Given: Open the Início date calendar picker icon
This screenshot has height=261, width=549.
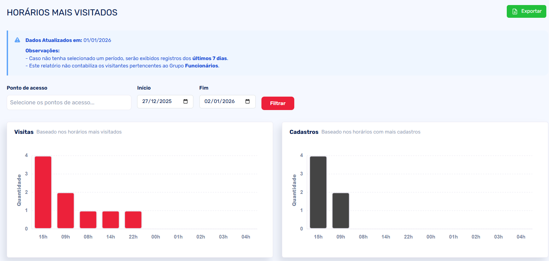Looking at the screenshot, I should coord(185,102).
